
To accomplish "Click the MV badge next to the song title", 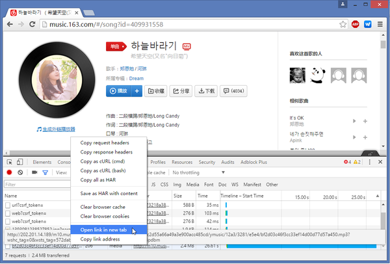I will tap(187, 47).
